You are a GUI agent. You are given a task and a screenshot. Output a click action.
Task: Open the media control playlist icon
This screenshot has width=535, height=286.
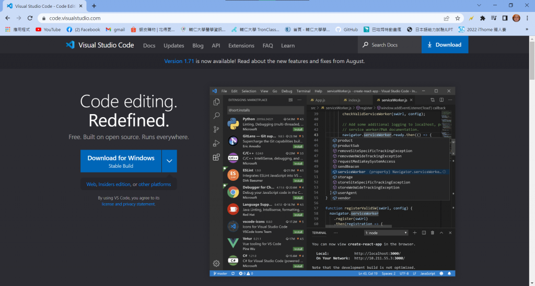494,18
